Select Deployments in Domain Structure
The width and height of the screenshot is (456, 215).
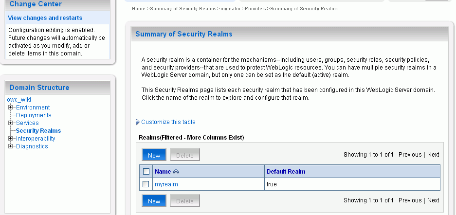pos(34,115)
